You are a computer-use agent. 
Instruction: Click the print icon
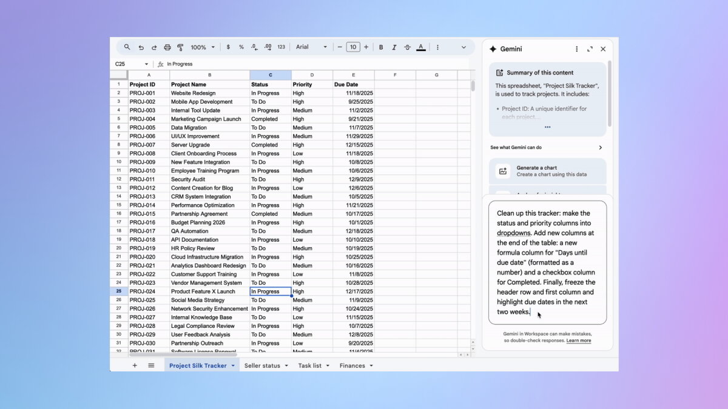click(x=167, y=47)
